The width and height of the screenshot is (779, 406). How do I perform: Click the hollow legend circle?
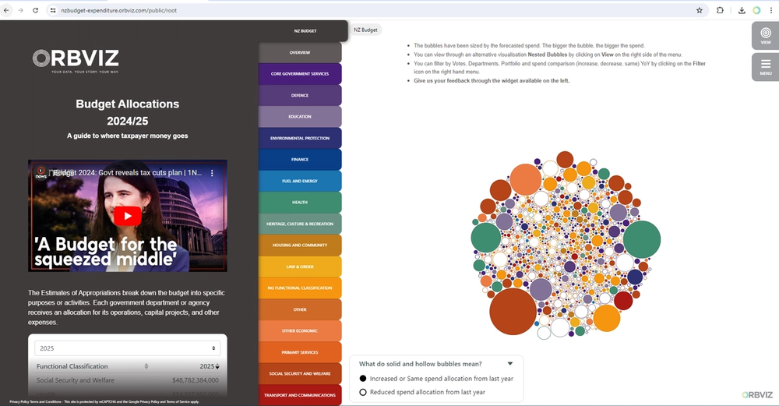point(363,392)
